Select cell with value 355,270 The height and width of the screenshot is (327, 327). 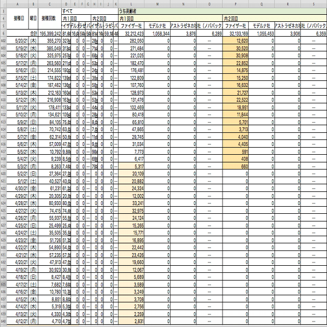pos(50,41)
